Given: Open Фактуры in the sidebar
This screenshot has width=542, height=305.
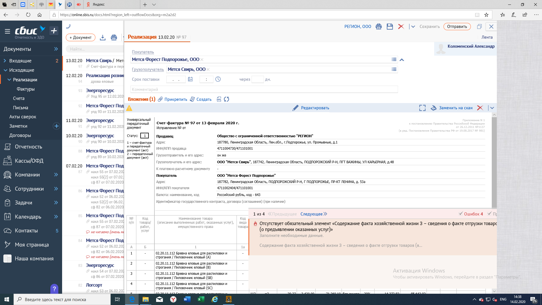Looking at the screenshot, I should tap(26, 89).
